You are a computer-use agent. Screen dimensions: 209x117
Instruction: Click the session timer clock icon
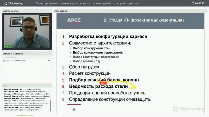193,3
